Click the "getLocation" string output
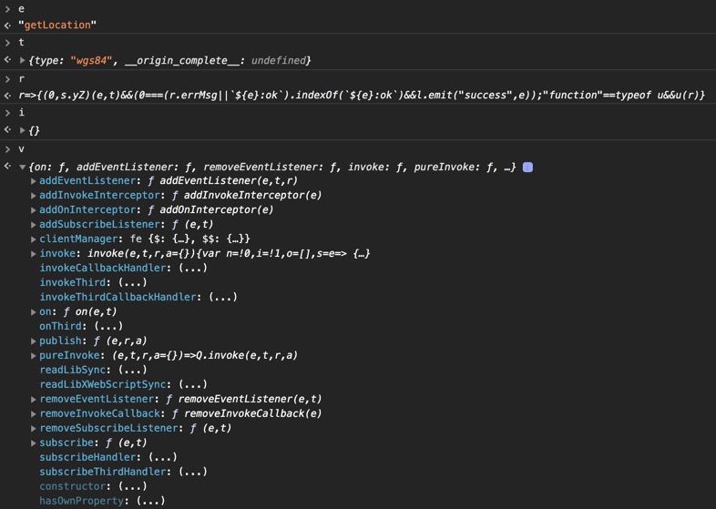The image size is (716, 509). coord(56,25)
